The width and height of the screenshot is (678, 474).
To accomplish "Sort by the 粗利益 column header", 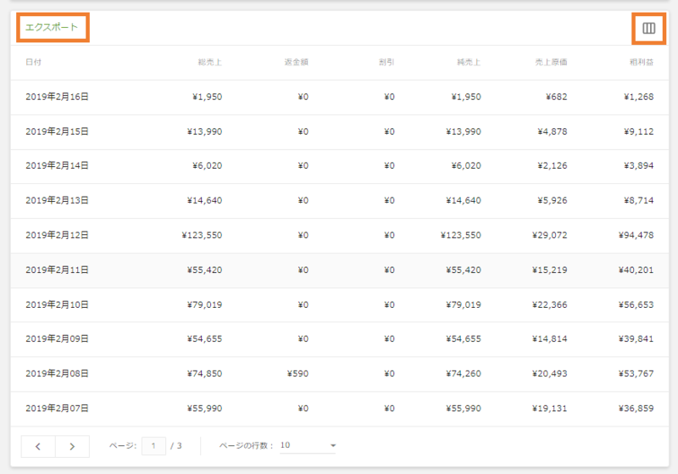I will tap(641, 63).
